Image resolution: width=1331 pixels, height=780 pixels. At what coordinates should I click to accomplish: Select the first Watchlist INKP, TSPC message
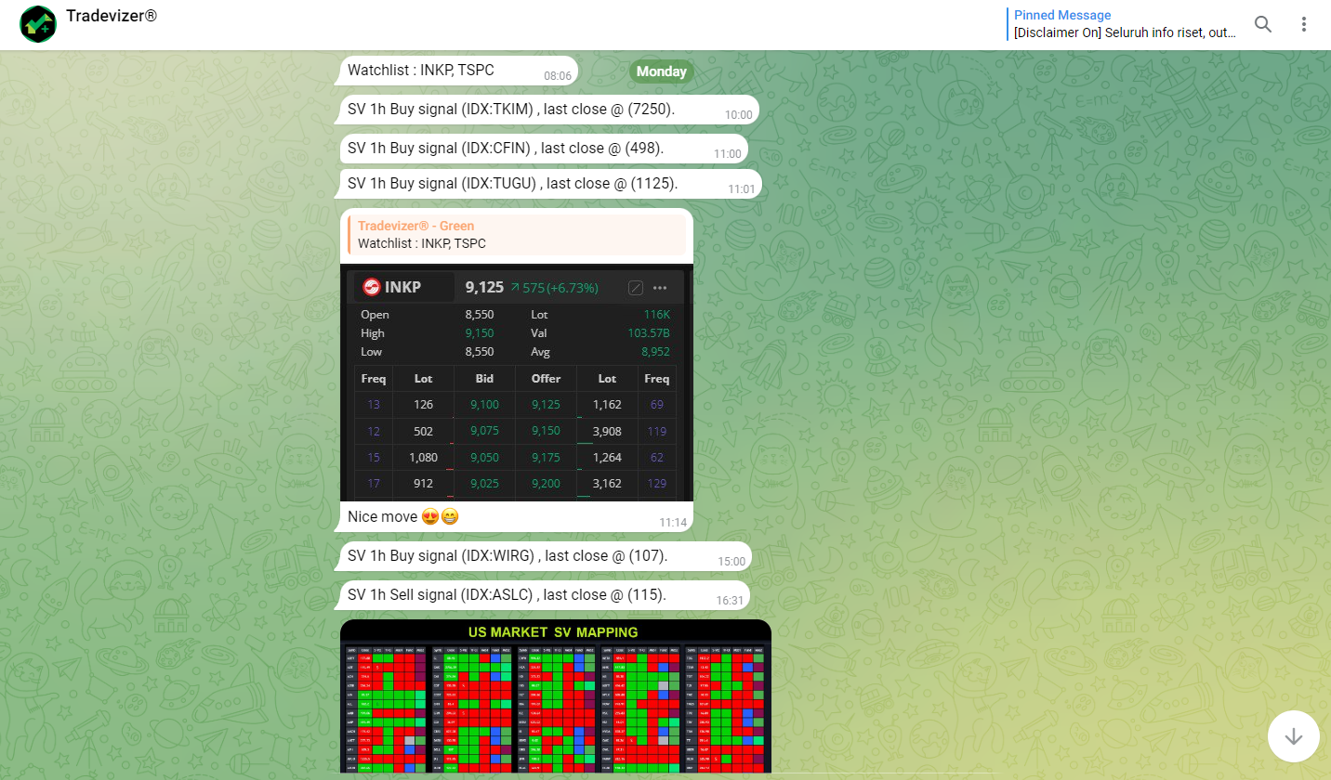pos(421,70)
